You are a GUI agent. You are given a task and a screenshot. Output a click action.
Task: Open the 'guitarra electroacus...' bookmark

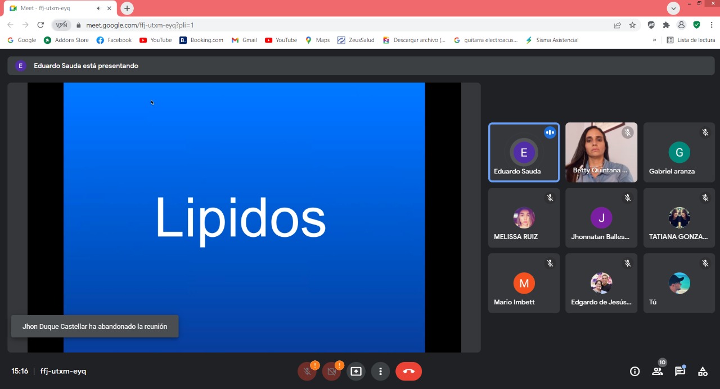point(486,40)
